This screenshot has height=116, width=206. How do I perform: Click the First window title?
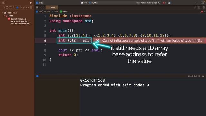point(42,3)
